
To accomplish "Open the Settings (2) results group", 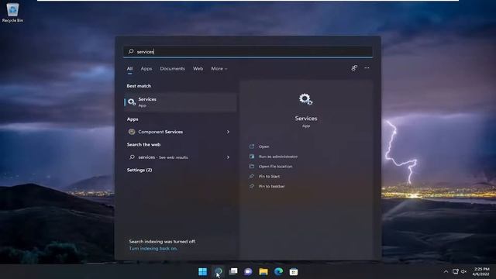I will pyautogui.click(x=139, y=170).
